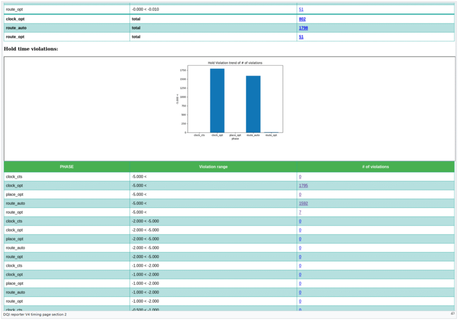Open the 1798 route_auto total link
The image size is (458, 320).
point(303,28)
